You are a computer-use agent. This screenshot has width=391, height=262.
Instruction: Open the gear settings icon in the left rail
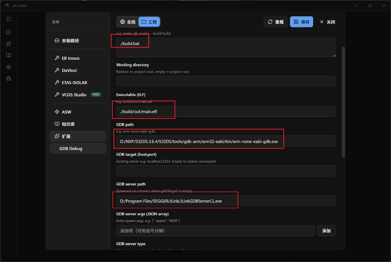coord(8,67)
